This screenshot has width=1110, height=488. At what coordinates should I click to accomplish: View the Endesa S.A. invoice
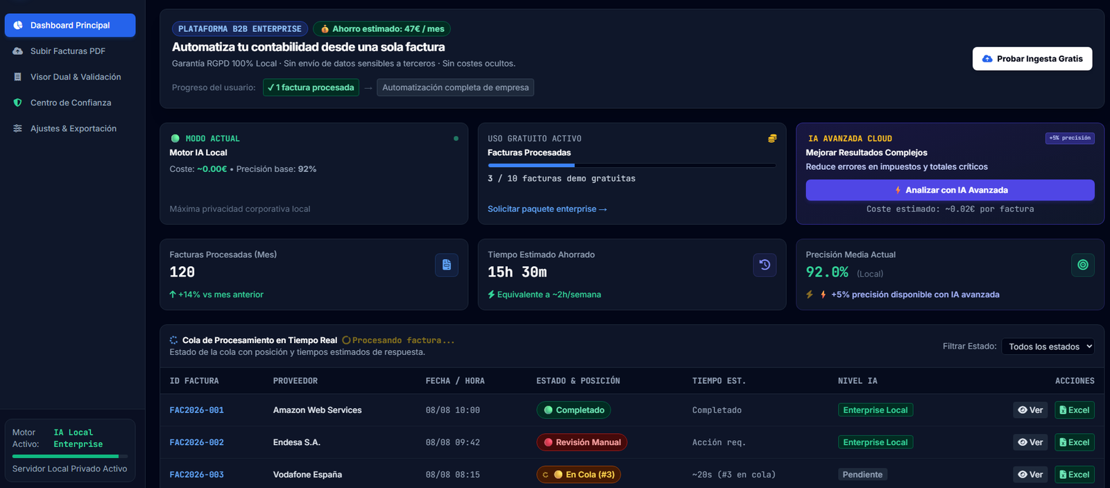(1030, 442)
